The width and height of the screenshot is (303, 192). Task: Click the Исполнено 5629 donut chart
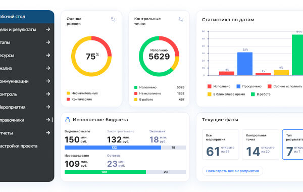coord(159,56)
